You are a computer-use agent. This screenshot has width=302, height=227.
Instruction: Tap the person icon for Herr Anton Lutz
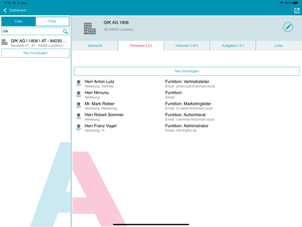[79, 83]
